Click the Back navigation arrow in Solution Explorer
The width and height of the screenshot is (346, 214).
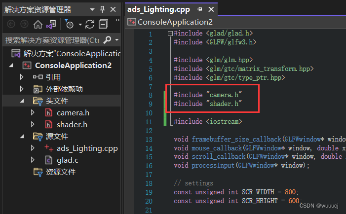click(11, 24)
